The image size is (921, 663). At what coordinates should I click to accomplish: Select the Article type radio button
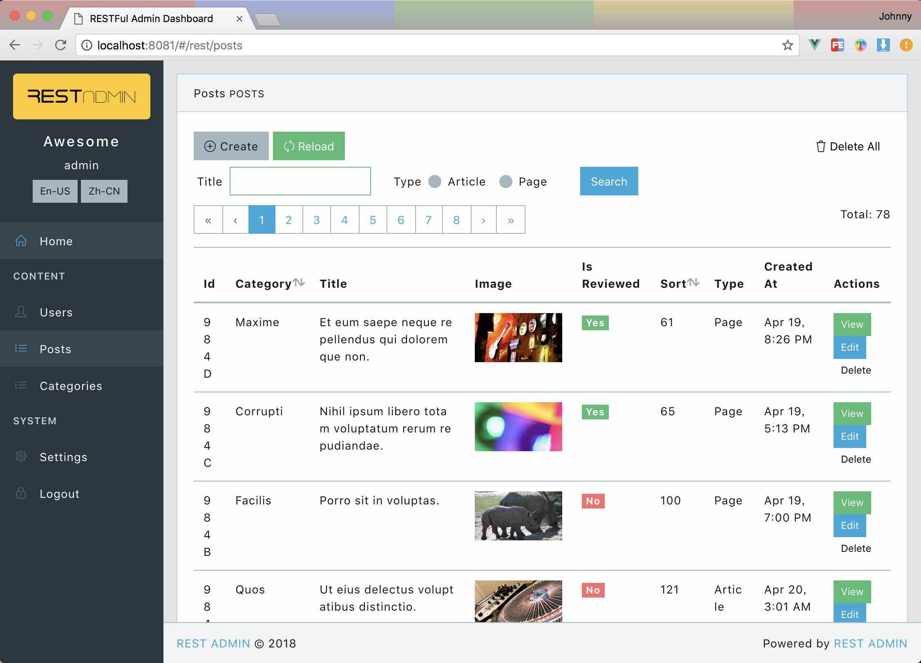point(435,181)
